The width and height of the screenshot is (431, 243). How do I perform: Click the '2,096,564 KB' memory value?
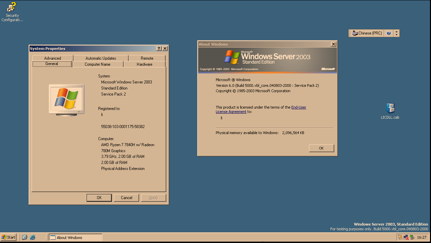click(x=293, y=133)
